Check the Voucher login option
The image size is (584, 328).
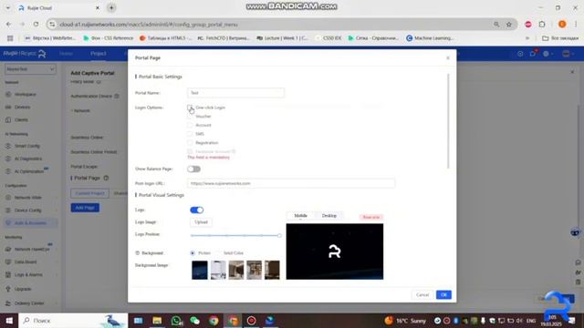point(190,117)
